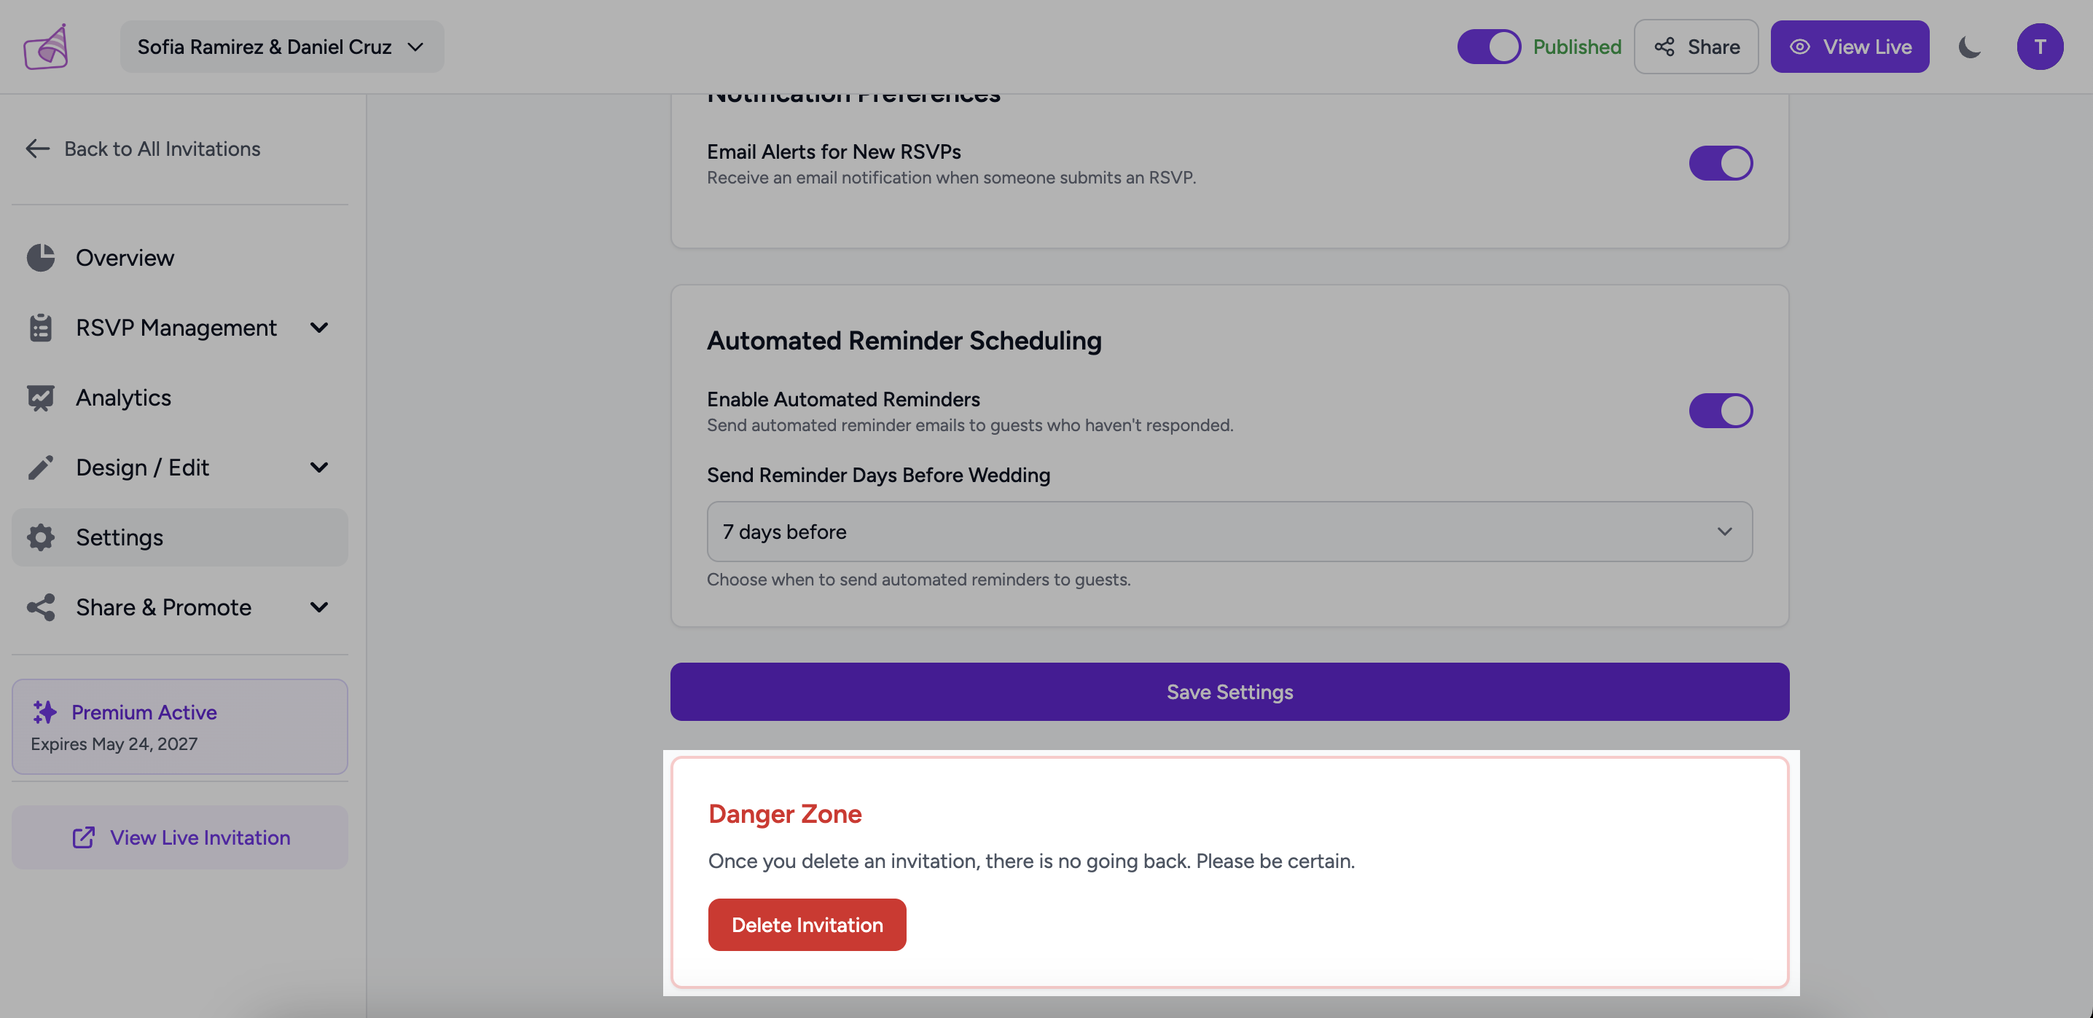The height and width of the screenshot is (1018, 2093).
Task: Click the View Live button
Action: (1850, 47)
